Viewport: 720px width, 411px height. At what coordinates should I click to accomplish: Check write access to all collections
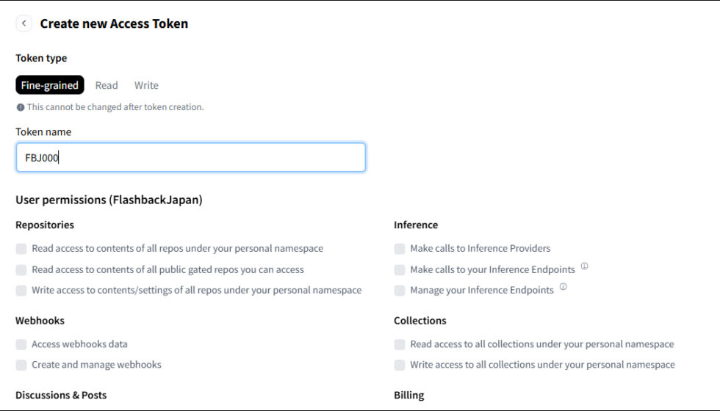(400, 365)
